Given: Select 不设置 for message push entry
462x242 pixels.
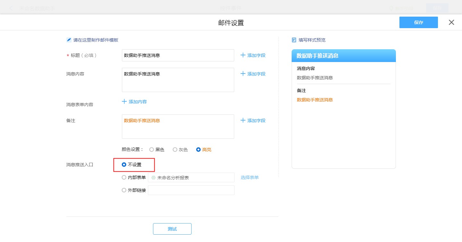Looking at the screenshot, I should [x=124, y=165].
